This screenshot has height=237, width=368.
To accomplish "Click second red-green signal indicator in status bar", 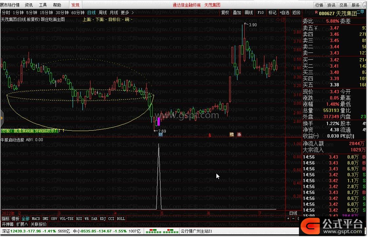I will point(171,231).
